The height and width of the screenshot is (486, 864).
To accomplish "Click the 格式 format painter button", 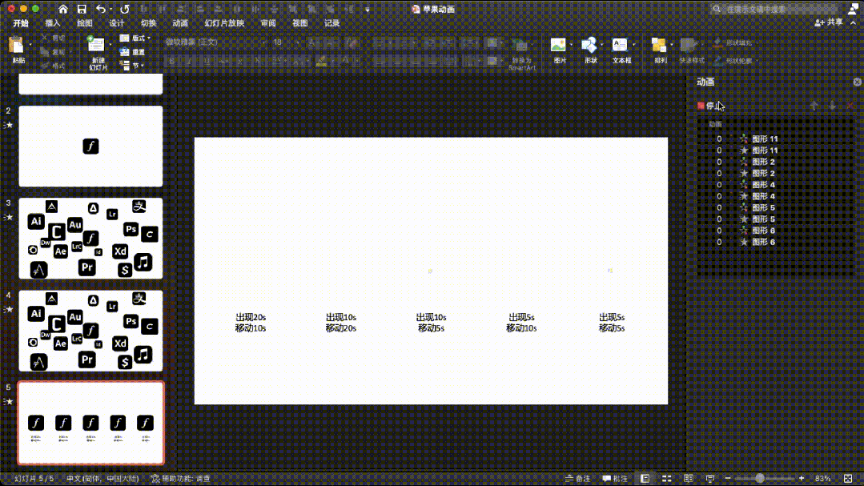I will [x=52, y=66].
